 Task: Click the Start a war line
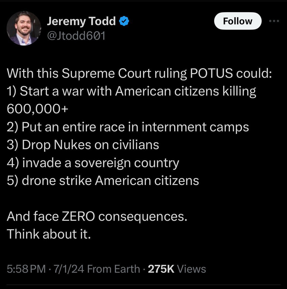(x=132, y=91)
